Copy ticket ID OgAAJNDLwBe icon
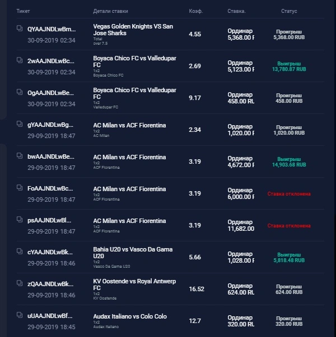 click(x=20, y=92)
